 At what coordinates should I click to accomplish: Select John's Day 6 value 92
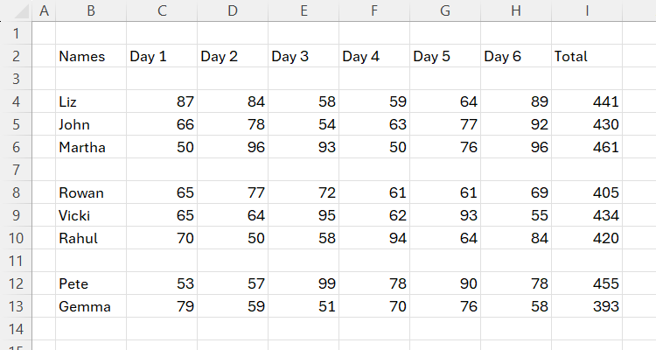click(x=515, y=124)
